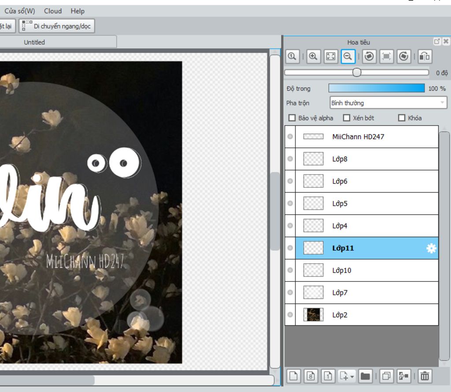
Task: Undock the Hoa tiêu panel
Action: point(437,41)
